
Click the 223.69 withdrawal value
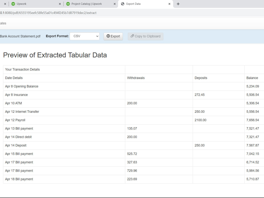(132, 179)
